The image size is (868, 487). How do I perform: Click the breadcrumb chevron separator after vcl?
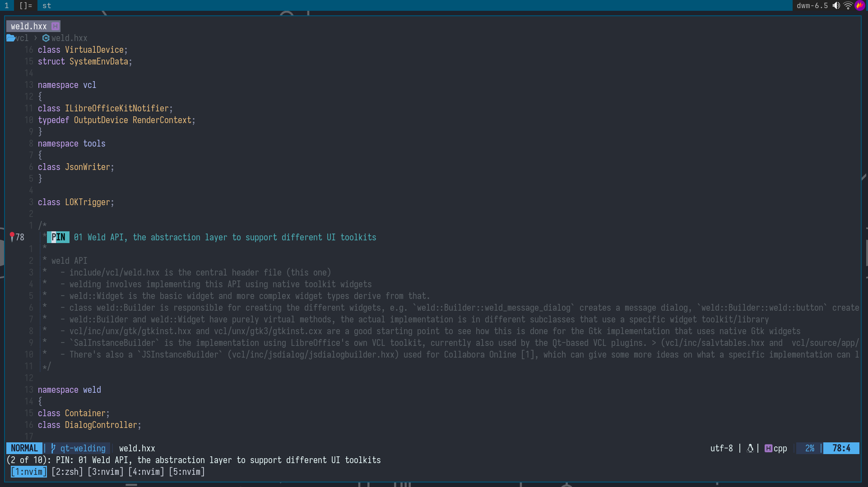coord(36,38)
